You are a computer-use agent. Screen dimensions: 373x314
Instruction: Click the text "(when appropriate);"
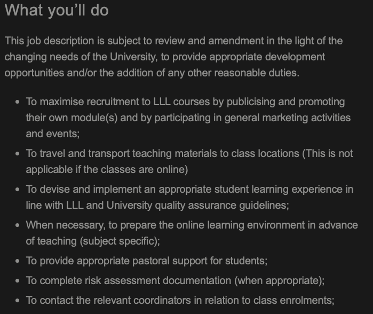[280, 281]
